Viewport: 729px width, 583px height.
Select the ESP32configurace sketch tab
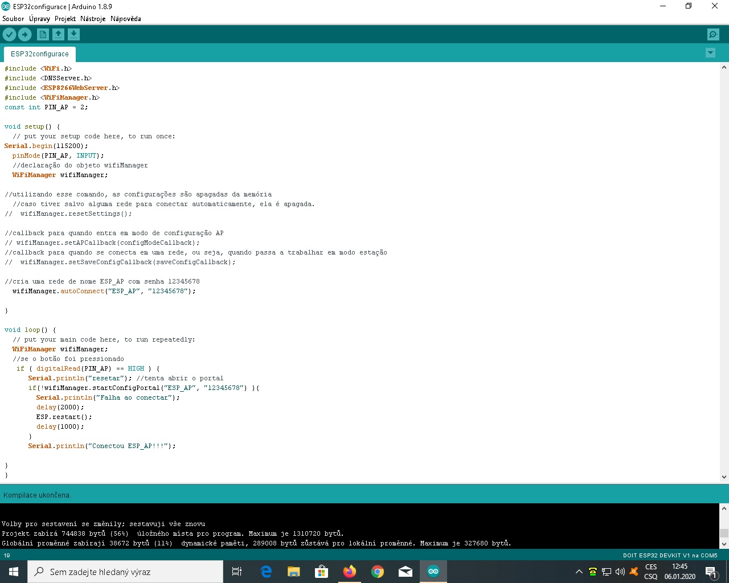40,54
